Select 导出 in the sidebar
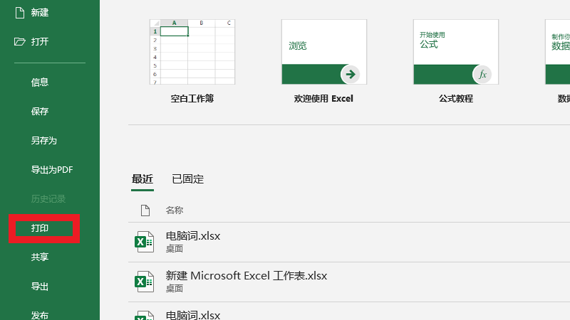570x320 pixels. pyautogui.click(x=40, y=287)
